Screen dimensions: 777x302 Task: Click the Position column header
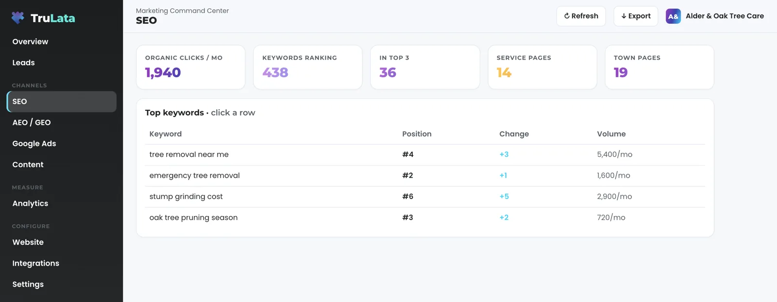[417, 134]
